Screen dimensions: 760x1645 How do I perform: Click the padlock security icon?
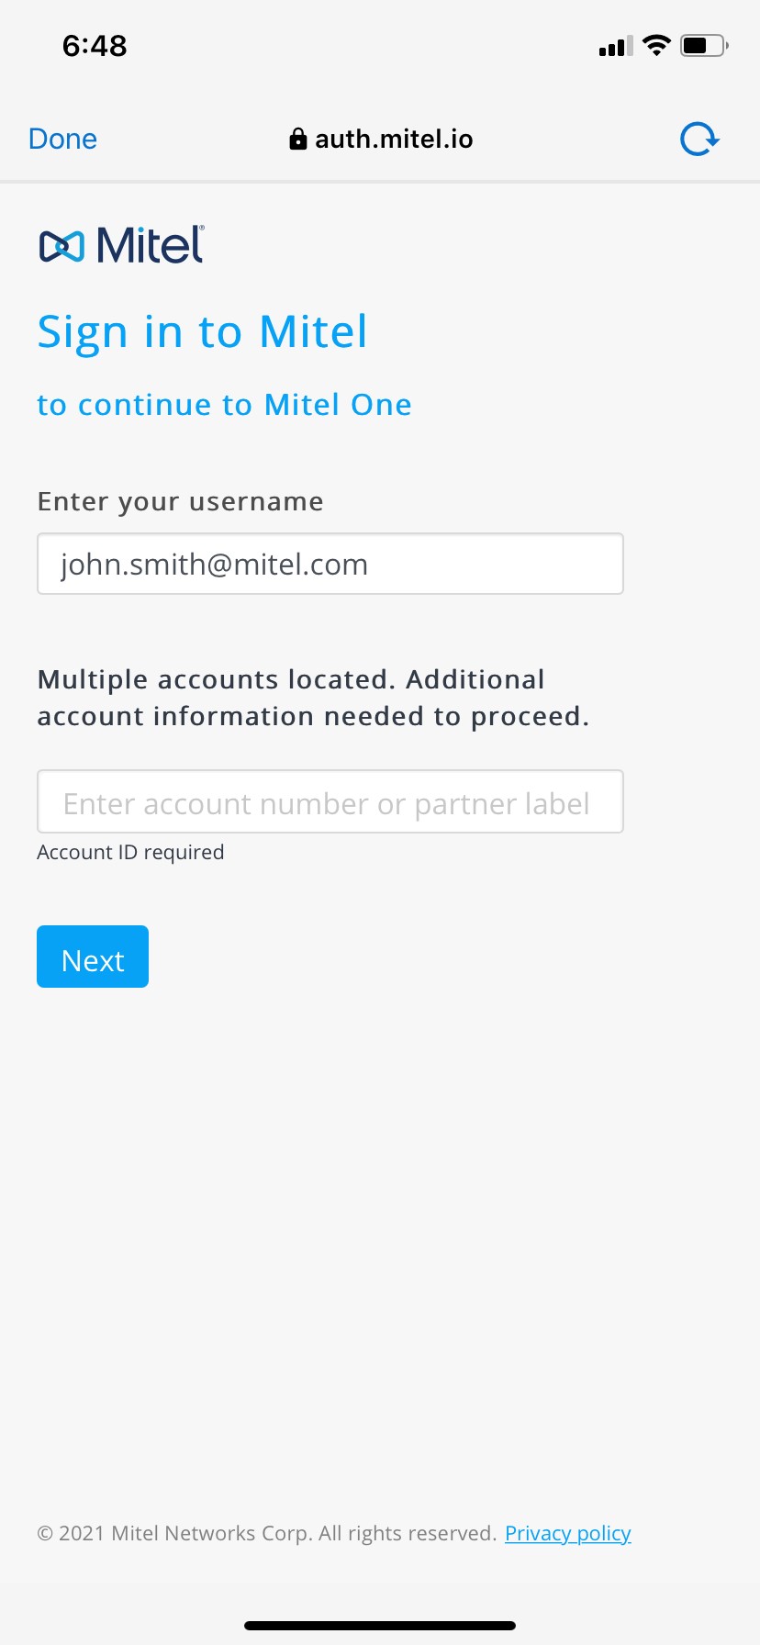click(297, 140)
